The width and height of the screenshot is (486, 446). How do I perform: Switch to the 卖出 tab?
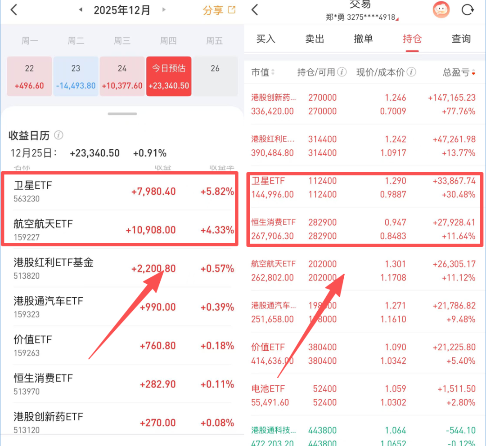pos(315,40)
